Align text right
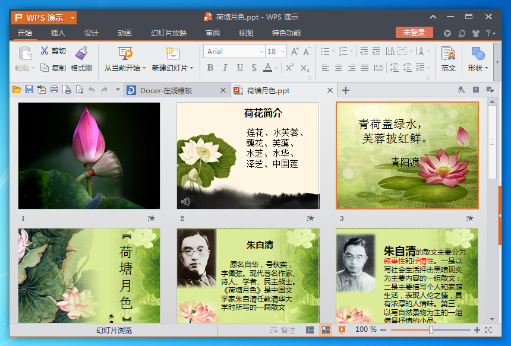The height and width of the screenshot is (346, 511). 352,68
